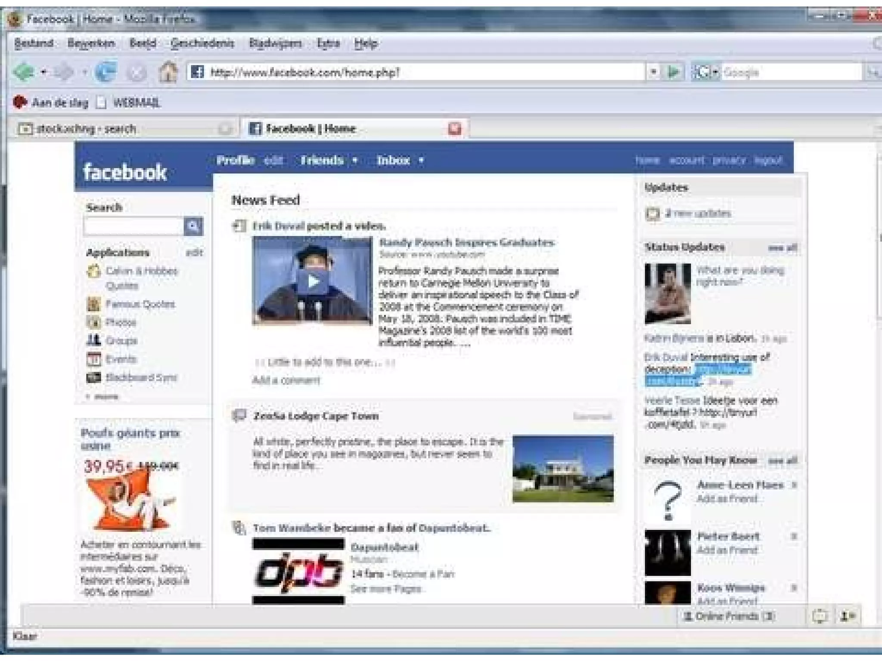
Task: Go to the Firefox home page icon
Action: 168,72
